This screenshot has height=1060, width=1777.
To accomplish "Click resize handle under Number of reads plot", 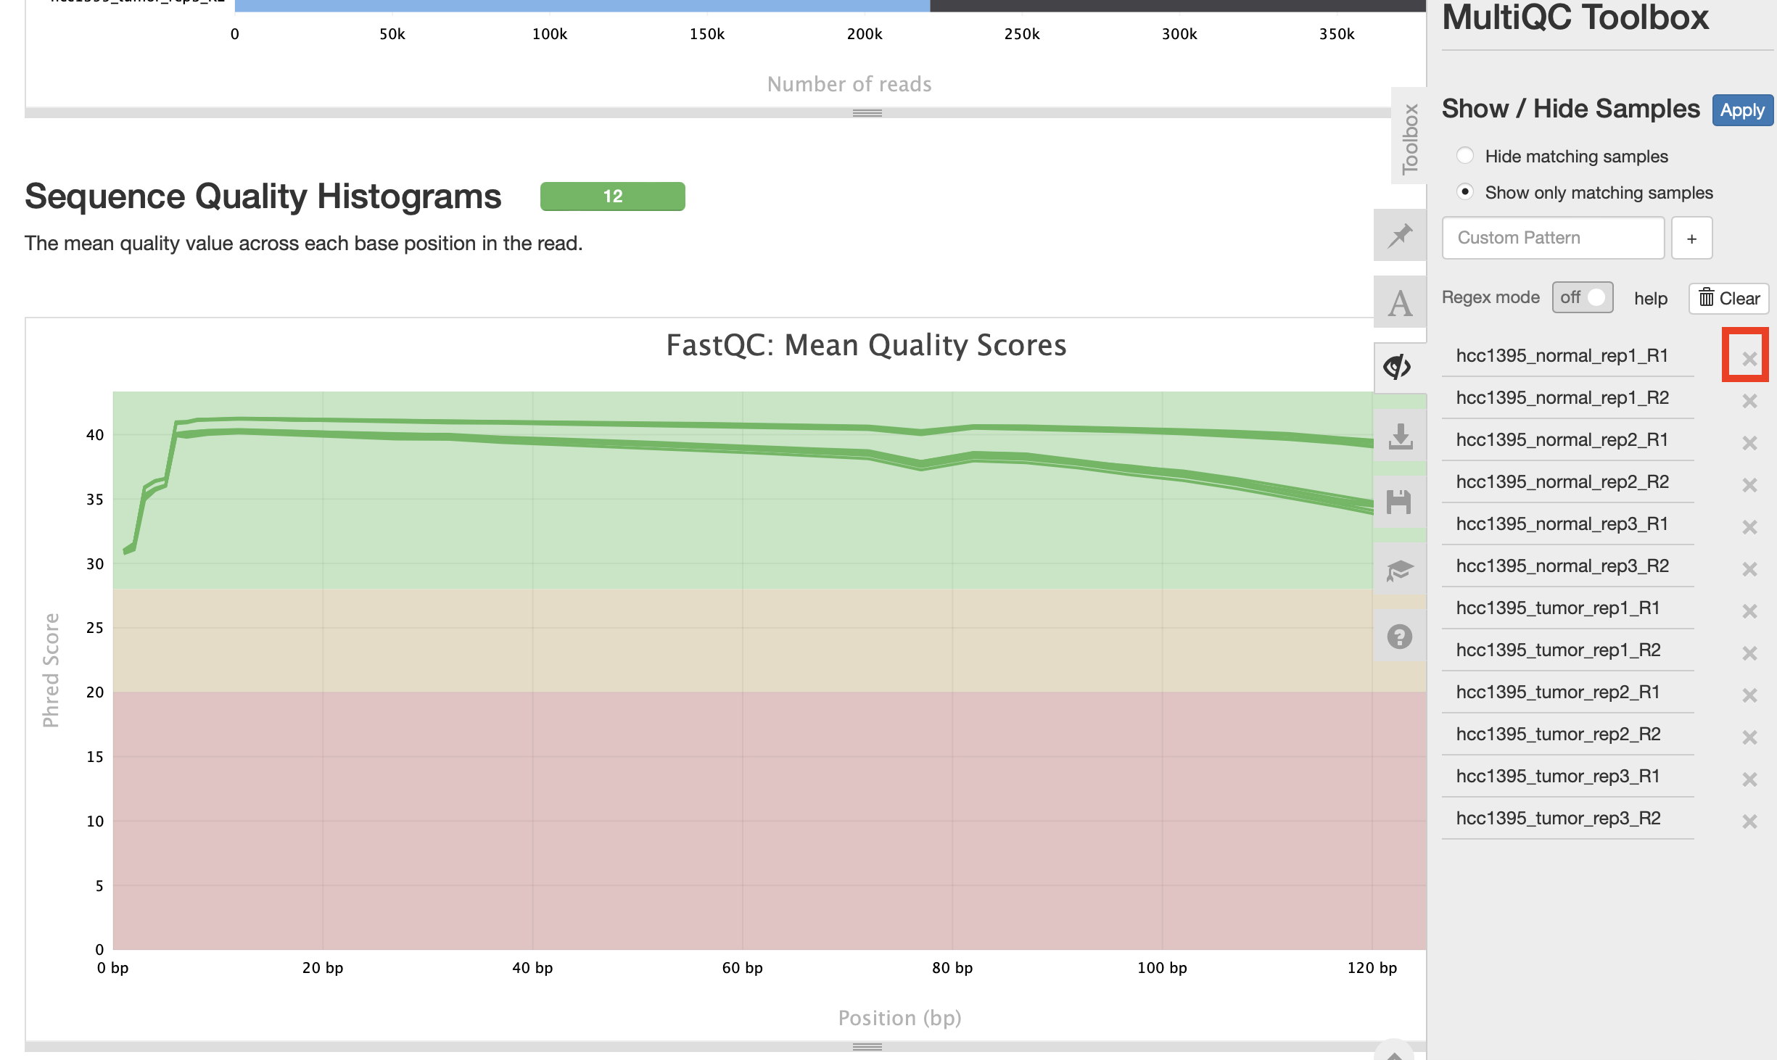I will [867, 113].
